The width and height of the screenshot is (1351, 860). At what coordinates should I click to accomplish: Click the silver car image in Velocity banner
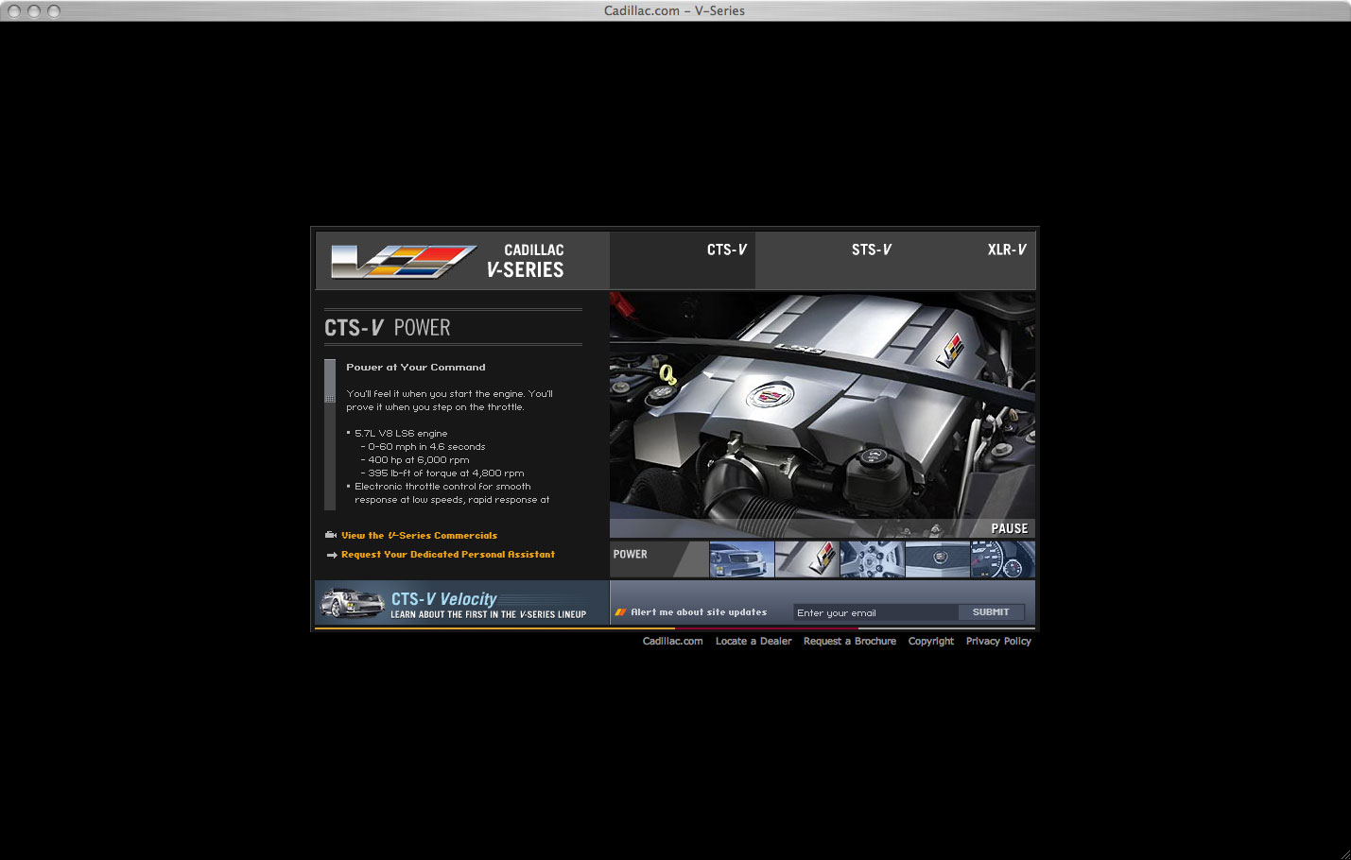click(352, 603)
